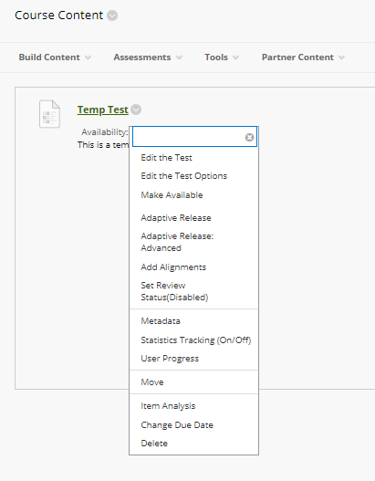Focus the context menu search input field
Viewport: 375px width, 481px height.
tap(189, 137)
